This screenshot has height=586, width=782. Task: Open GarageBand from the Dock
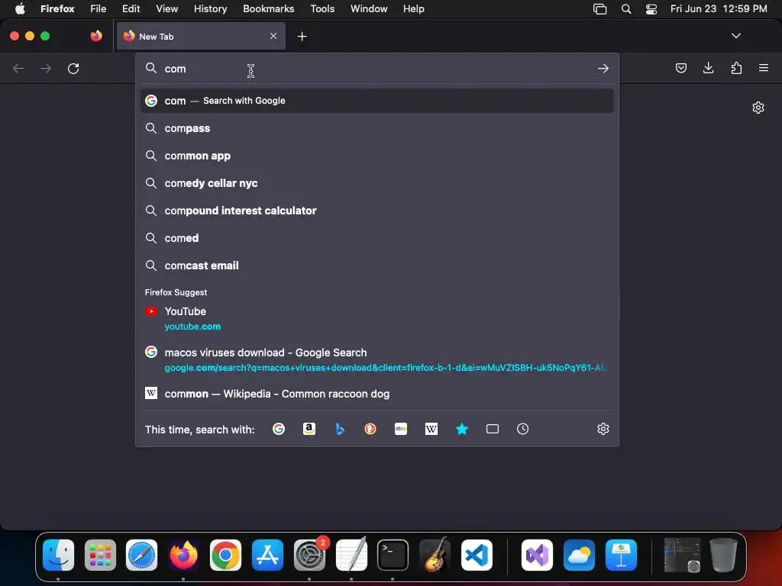(435, 555)
